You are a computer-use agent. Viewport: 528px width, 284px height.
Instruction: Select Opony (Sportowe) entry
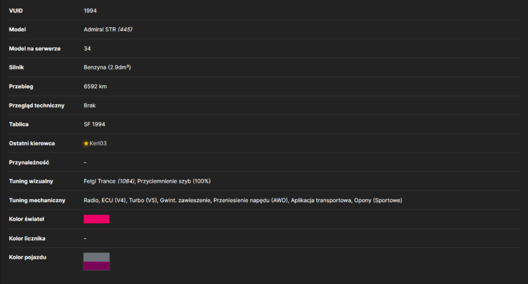point(378,200)
